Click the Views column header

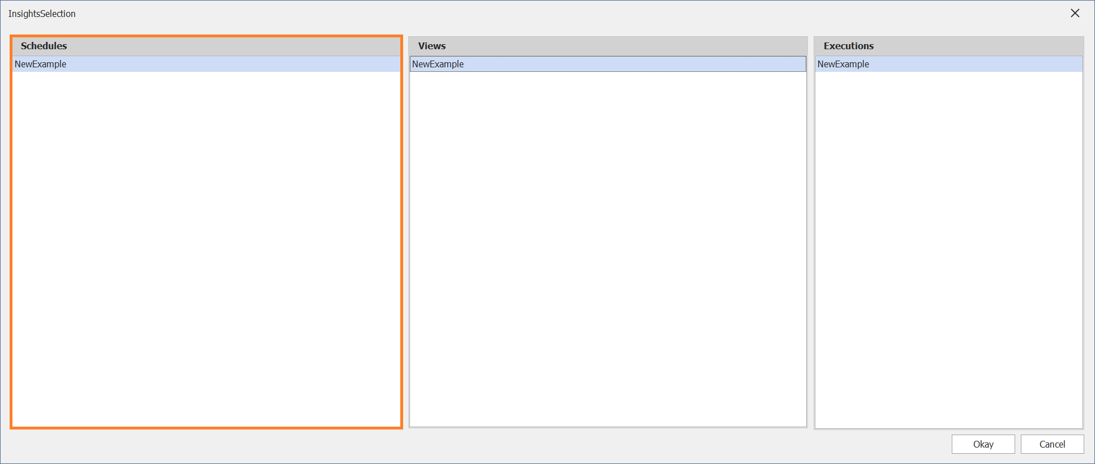pos(608,46)
